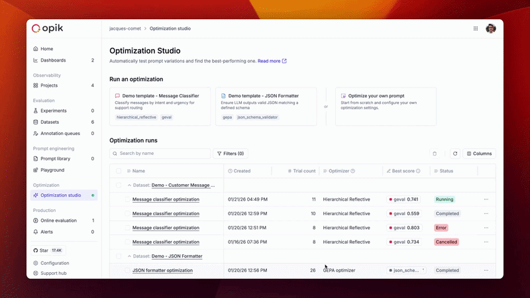Viewport: 530px width, 298px height.
Task: Click the Optimize your own prompt icon
Action: coord(343,96)
